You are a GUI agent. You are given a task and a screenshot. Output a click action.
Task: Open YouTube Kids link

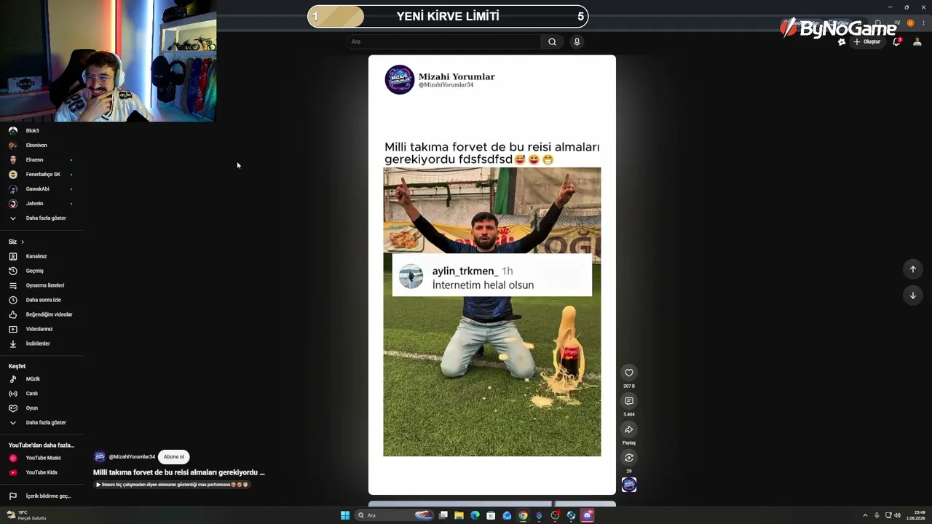42,472
